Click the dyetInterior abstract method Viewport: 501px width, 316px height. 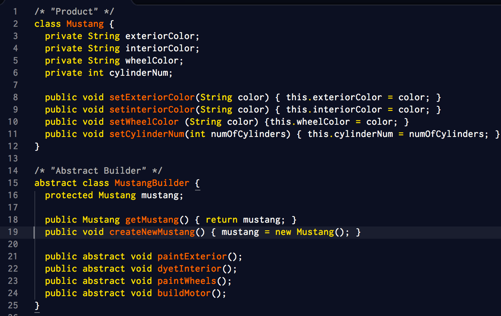point(189,269)
